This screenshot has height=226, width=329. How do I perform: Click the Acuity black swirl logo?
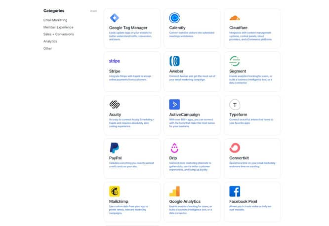[x=115, y=105]
